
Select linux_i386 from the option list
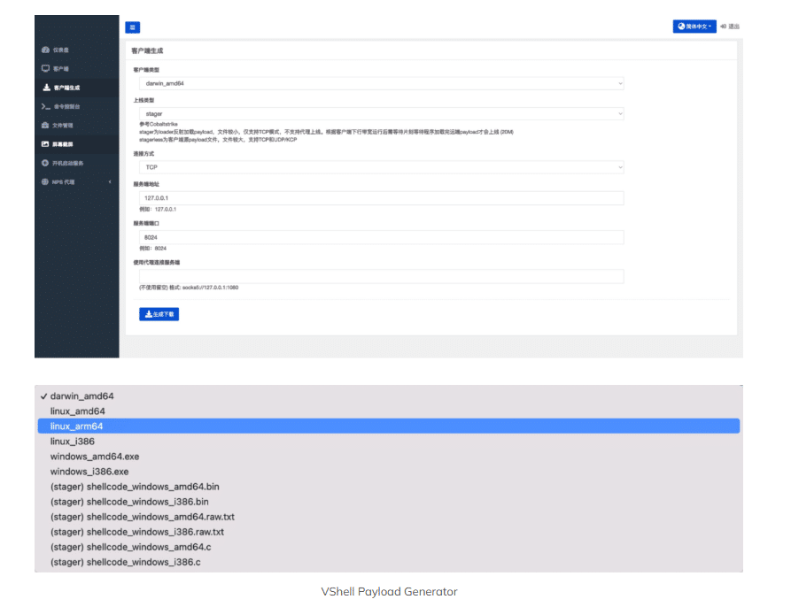[x=389, y=442]
